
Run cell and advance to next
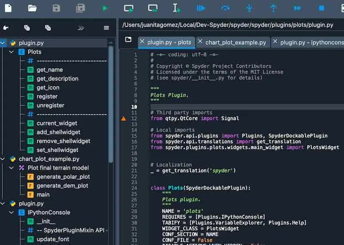tap(153, 8)
